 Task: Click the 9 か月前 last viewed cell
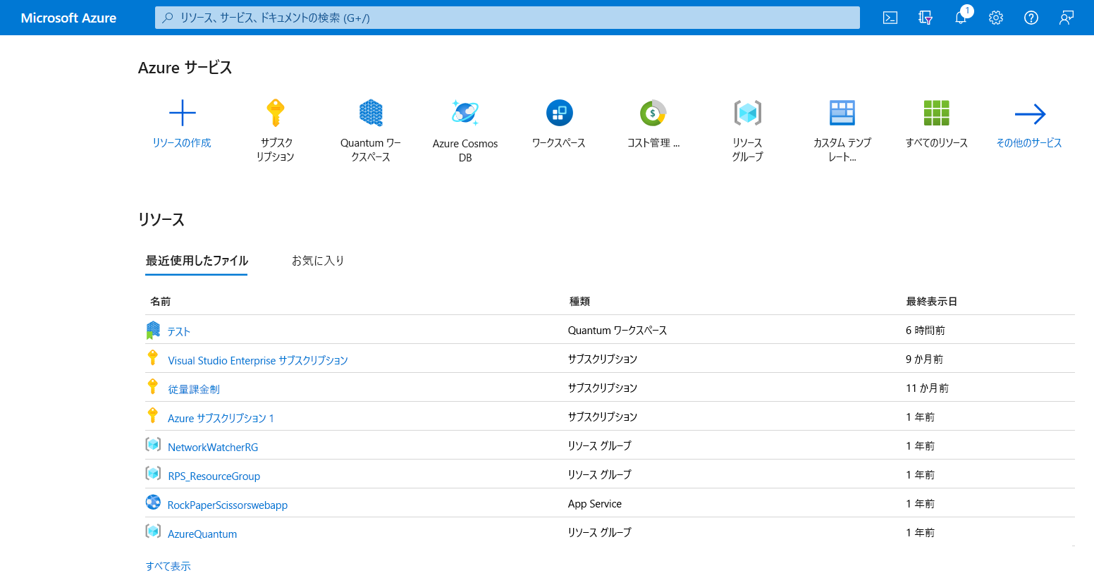click(x=924, y=359)
